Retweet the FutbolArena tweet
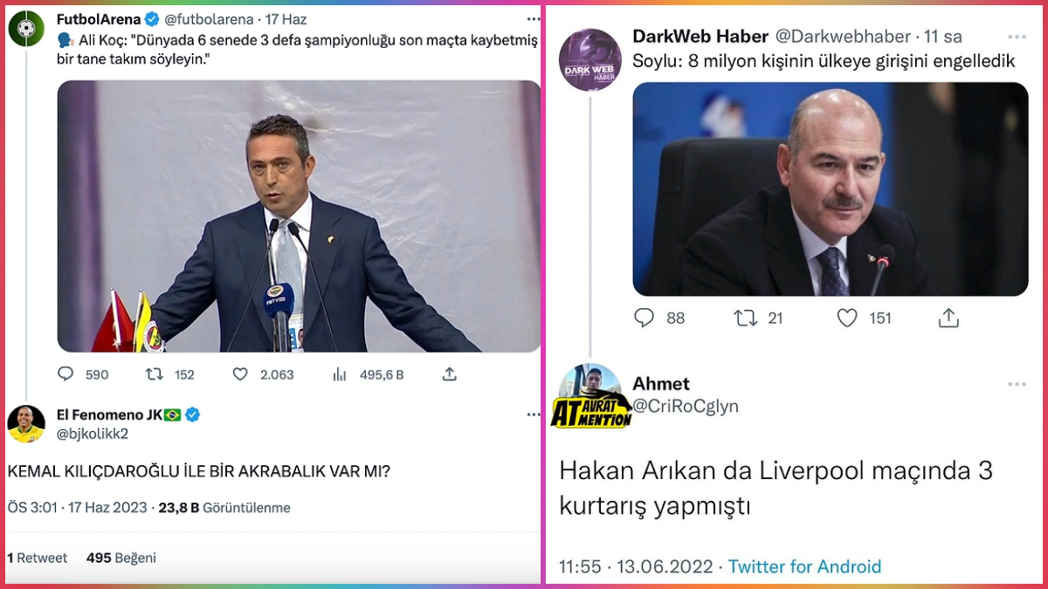 [x=154, y=374]
